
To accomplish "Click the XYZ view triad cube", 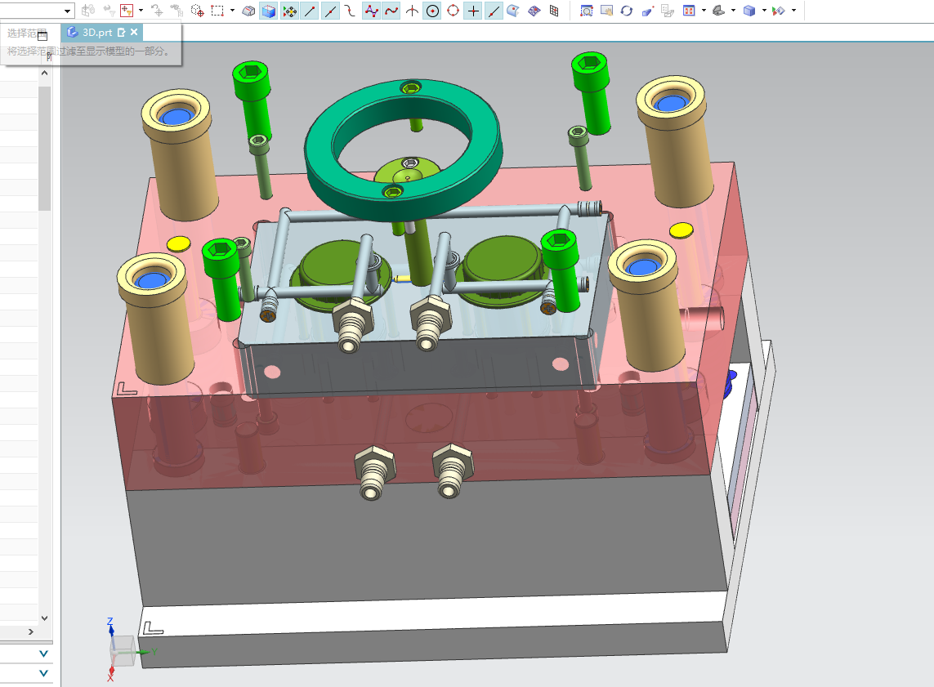I will click(123, 651).
